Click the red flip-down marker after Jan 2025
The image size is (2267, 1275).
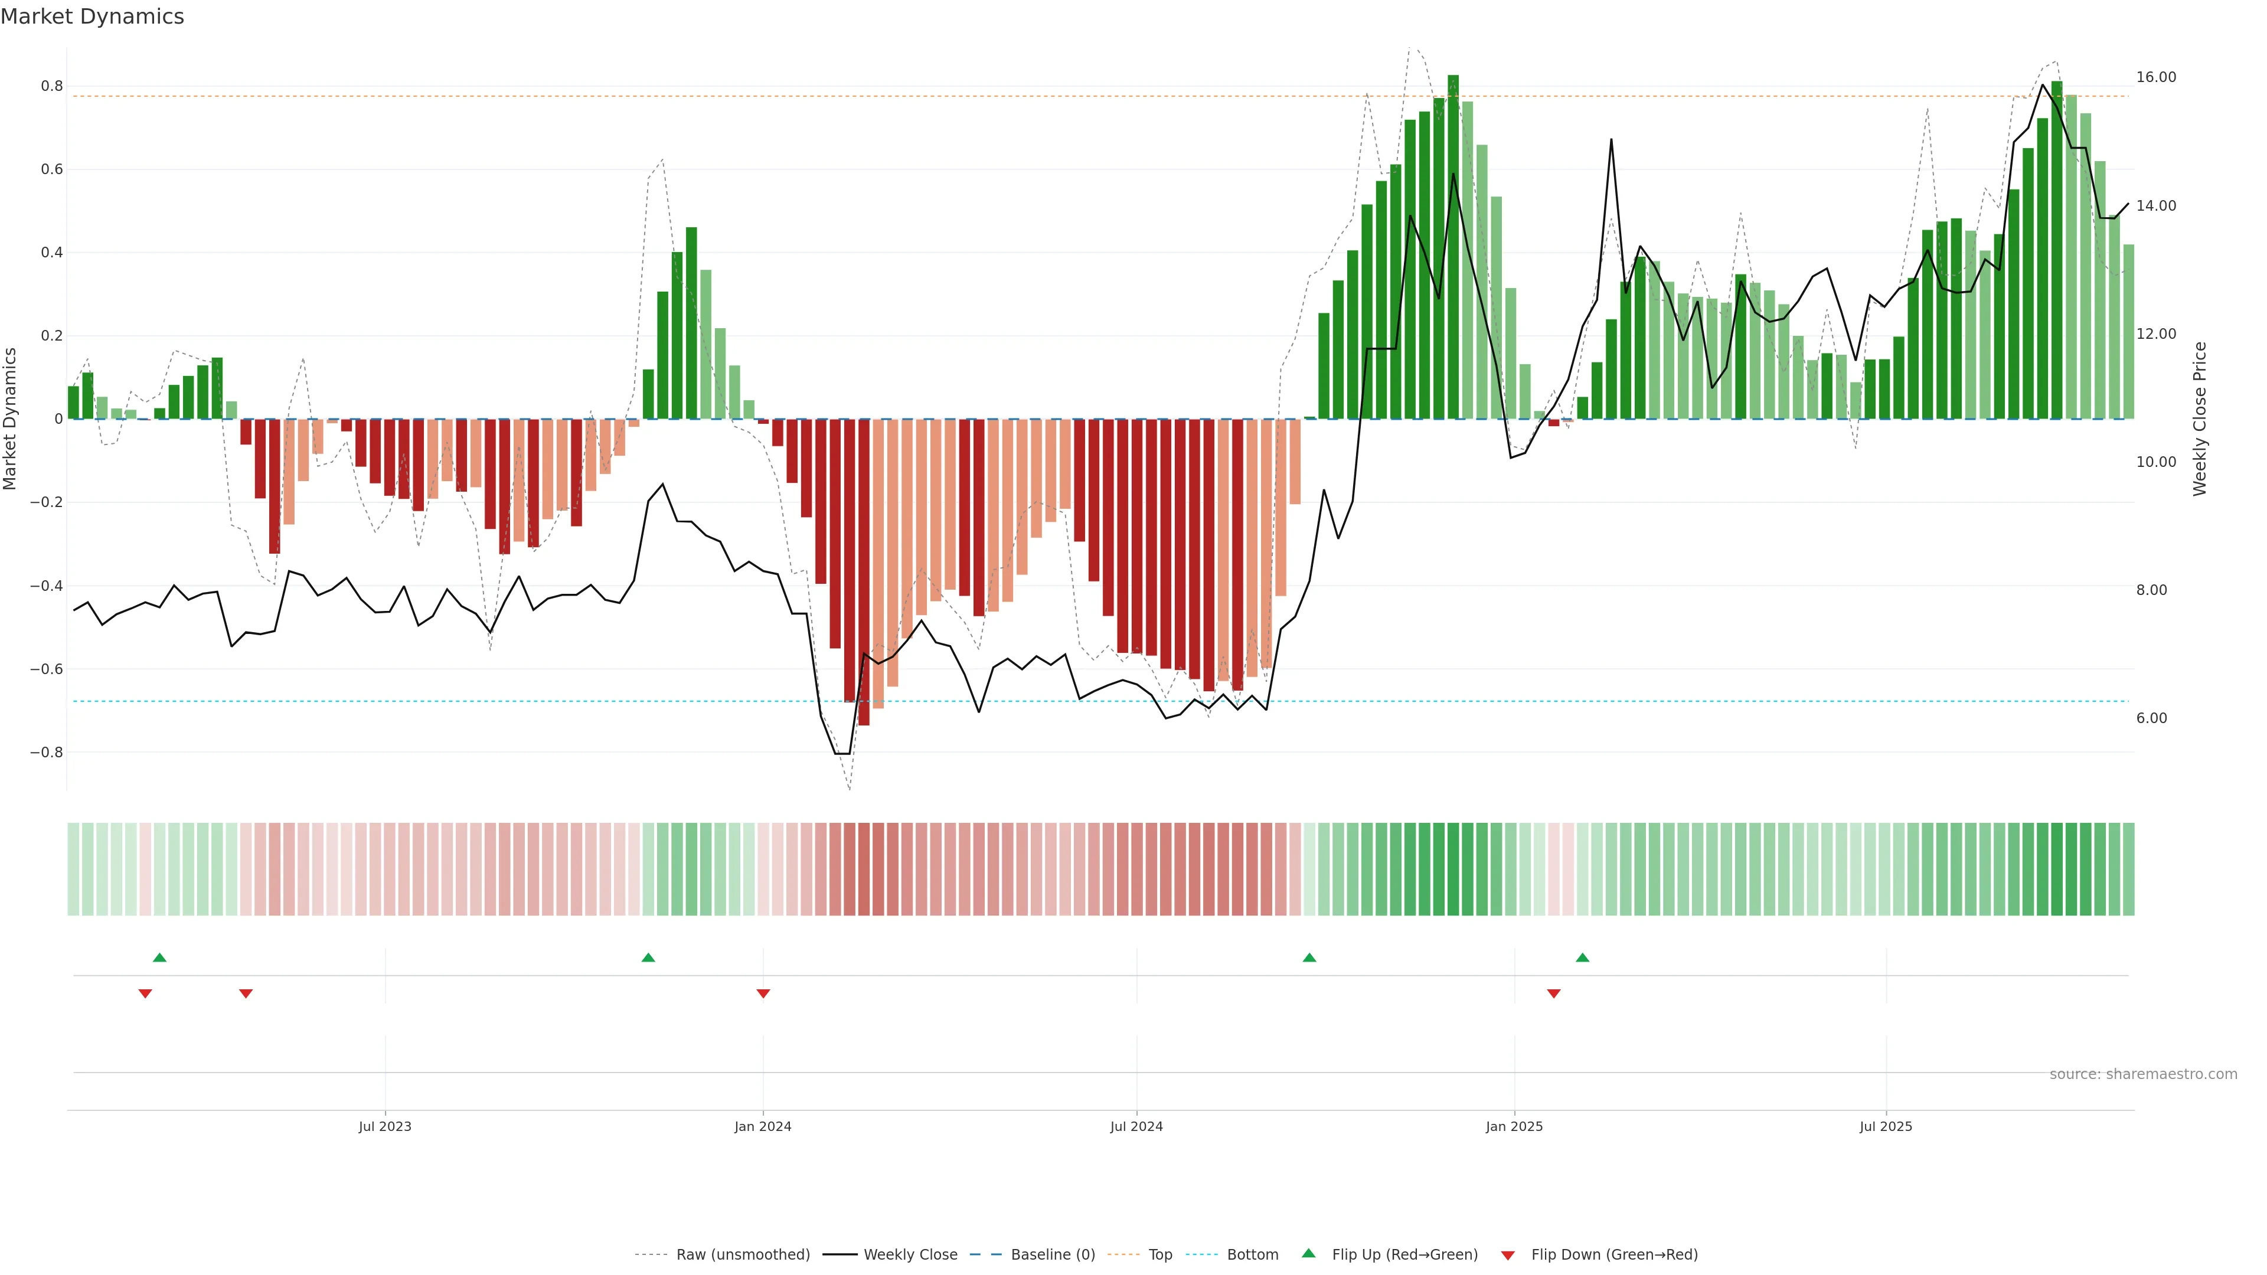[x=1554, y=993]
